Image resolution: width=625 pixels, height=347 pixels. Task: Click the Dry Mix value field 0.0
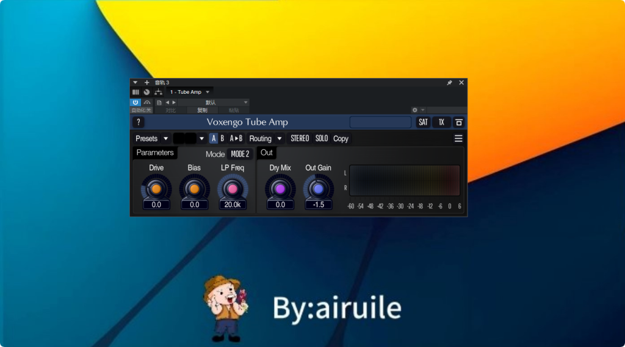pos(280,205)
